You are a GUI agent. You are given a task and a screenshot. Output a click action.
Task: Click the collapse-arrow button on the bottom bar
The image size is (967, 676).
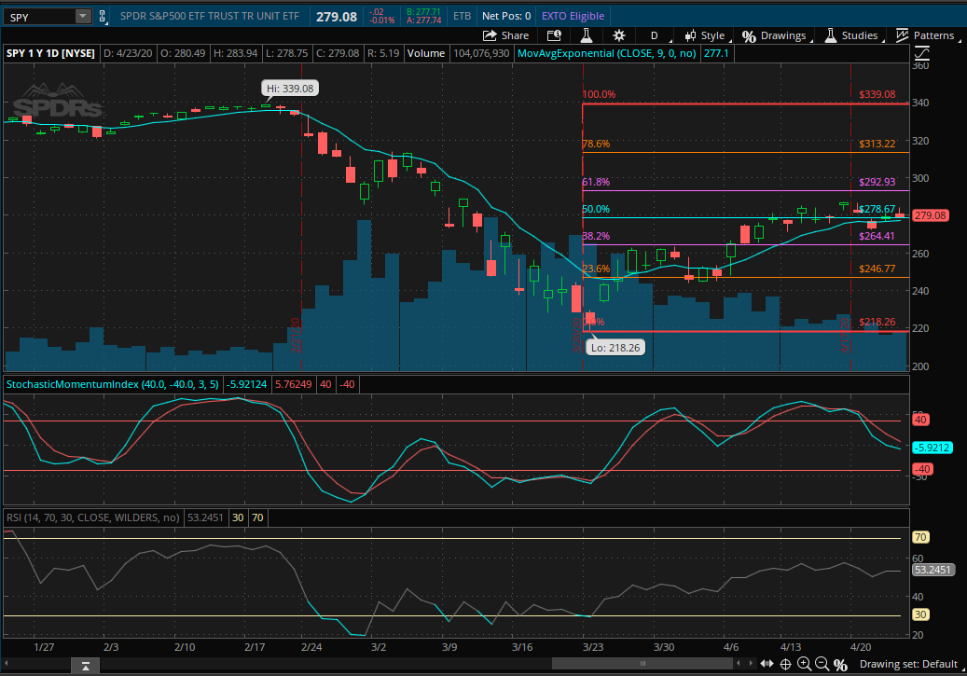[x=86, y=666]
